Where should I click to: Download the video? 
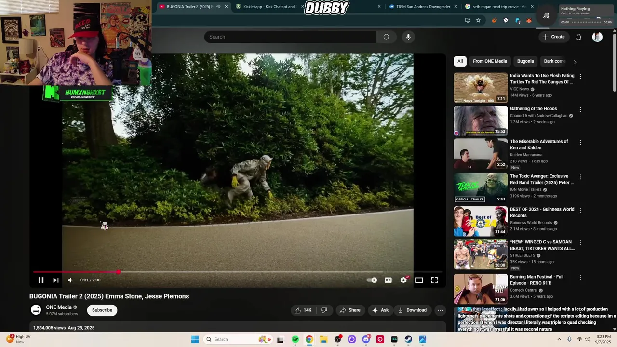click(413, 310)
